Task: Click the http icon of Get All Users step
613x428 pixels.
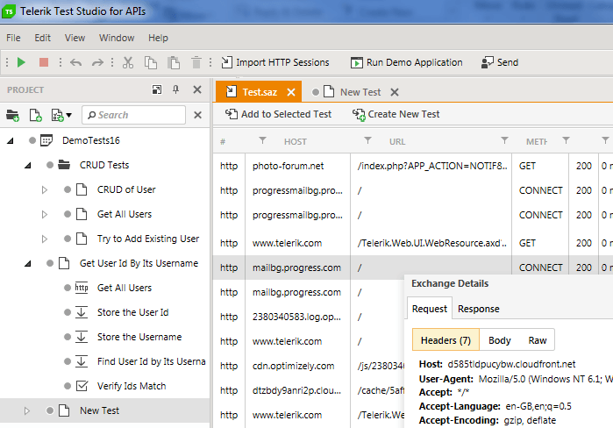Action: click(x=82, y=288)
